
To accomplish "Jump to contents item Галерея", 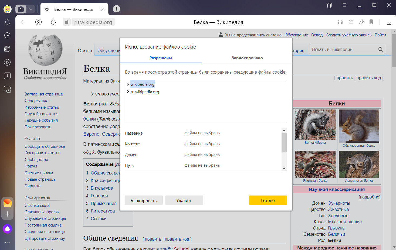I will [x=99, y=196].
